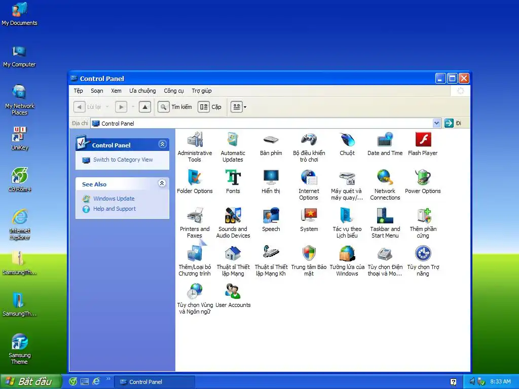The height and width of the screenshot is (389, 519).
Task: Click the Tìm kiếm search button
Action: click(x=175, y=107)
